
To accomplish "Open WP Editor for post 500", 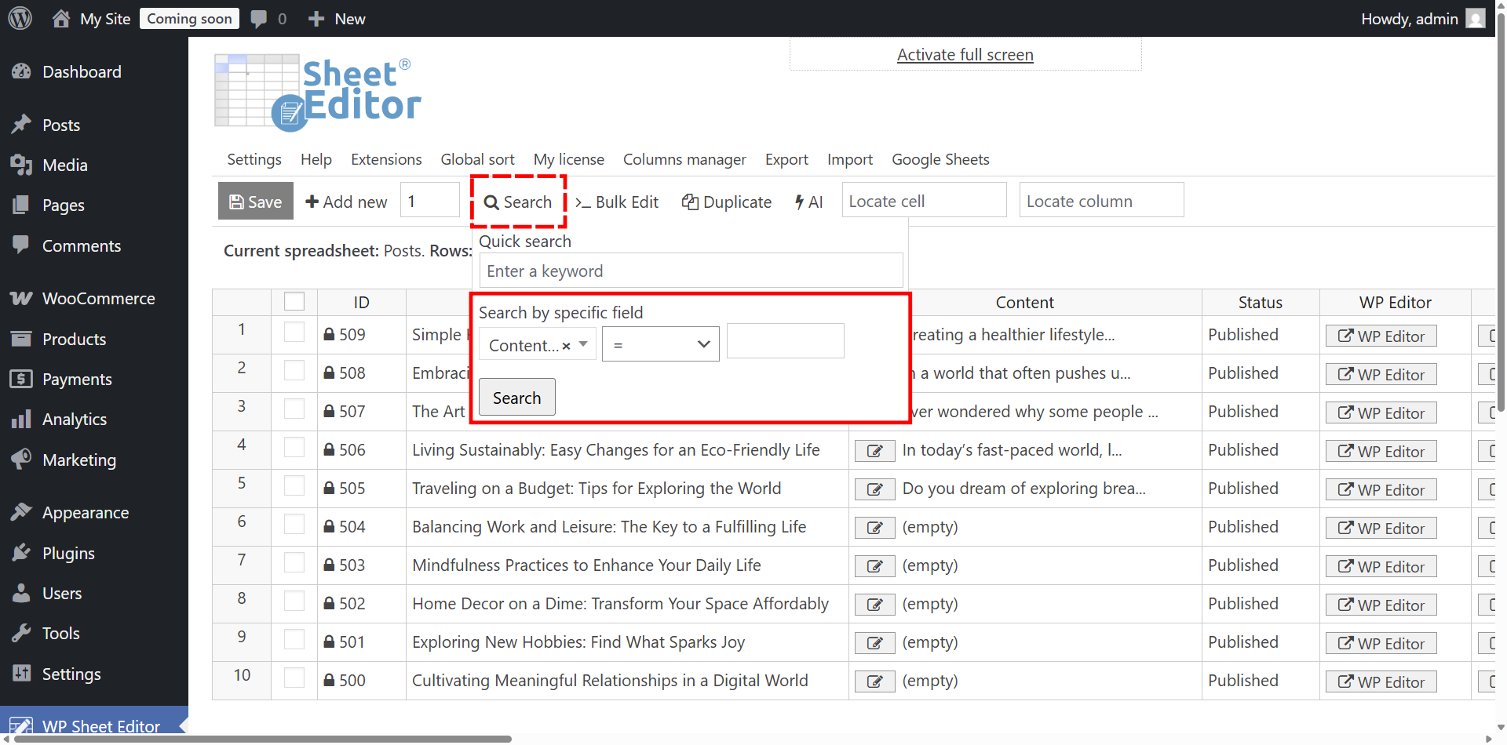I will pyautogui.click(x=1381, y=681).
